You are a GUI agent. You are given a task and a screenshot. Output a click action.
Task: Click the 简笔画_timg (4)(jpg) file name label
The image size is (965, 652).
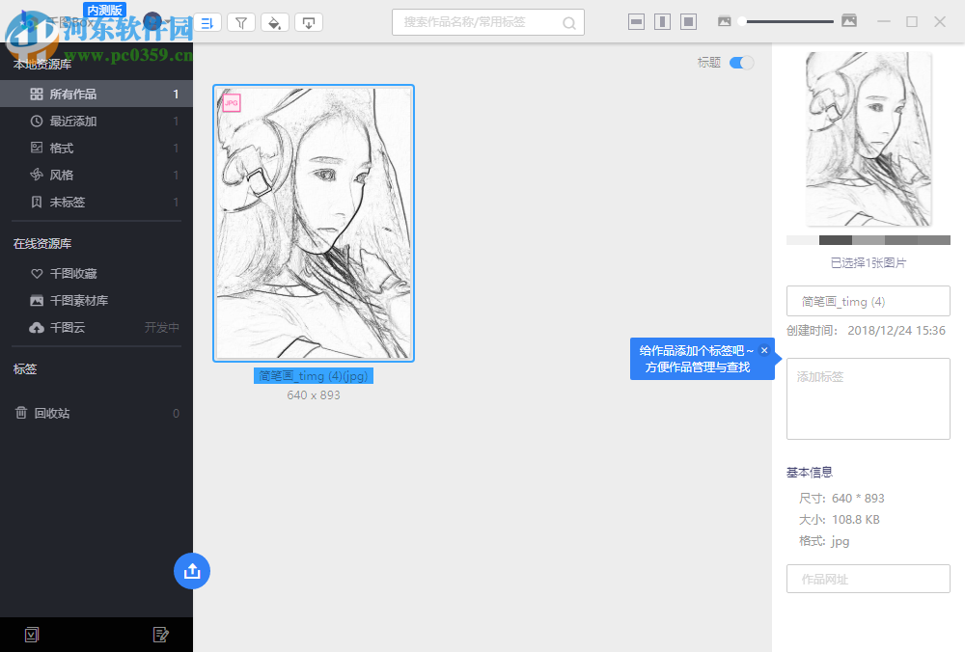(314, 376)
